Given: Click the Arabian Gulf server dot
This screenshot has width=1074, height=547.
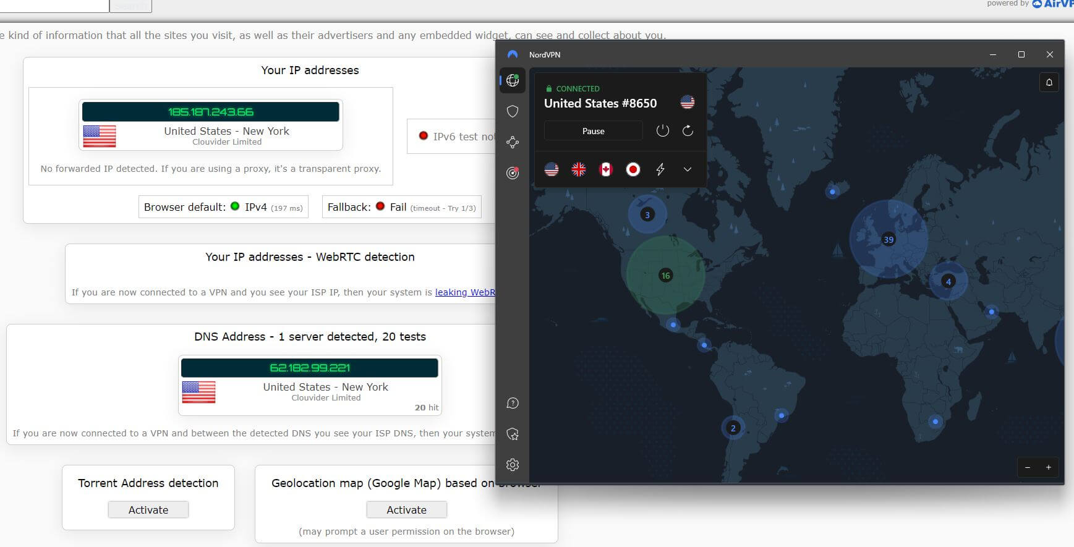Looking at the screenshot, I should click(x=991, y=312).
